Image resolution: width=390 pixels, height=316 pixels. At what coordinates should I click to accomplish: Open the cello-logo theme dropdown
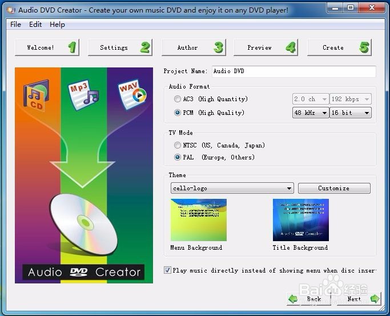click(x=232, y=189)
